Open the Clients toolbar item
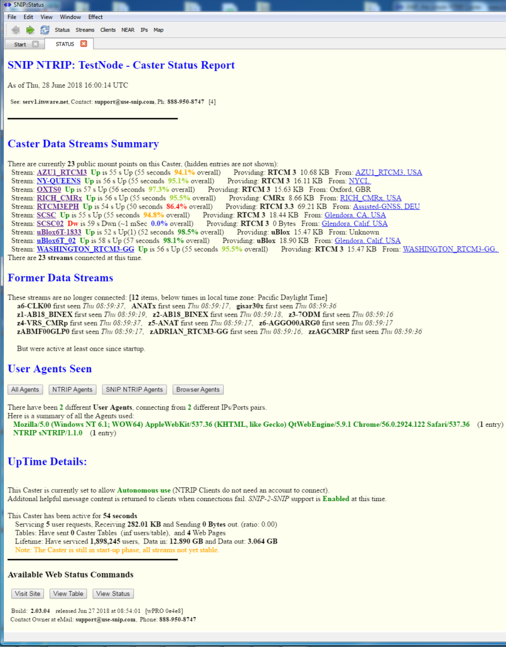This screenshot has width=506, height=647. point(108,30)
